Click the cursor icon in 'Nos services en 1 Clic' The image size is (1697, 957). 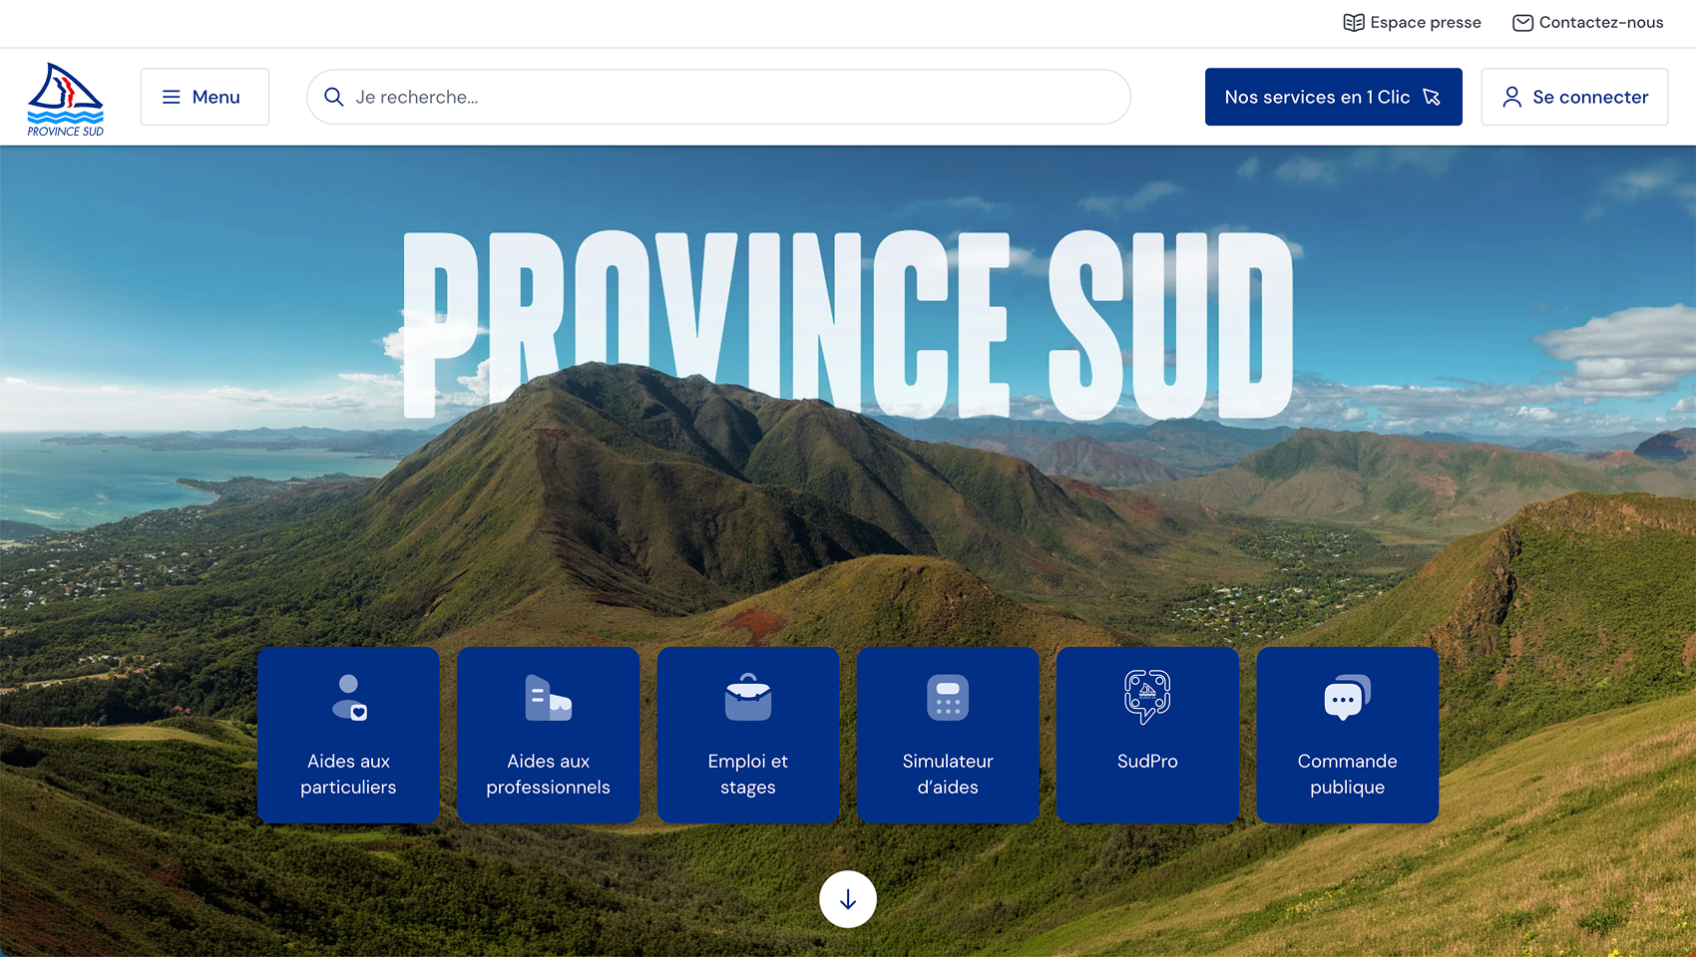point(1432,97)
